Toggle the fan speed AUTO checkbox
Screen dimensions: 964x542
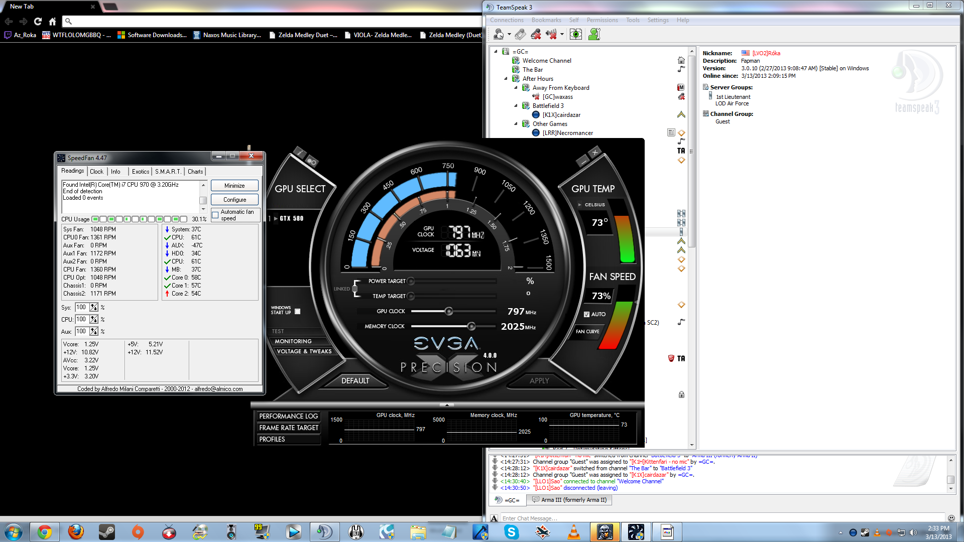[x=586, y=314]
